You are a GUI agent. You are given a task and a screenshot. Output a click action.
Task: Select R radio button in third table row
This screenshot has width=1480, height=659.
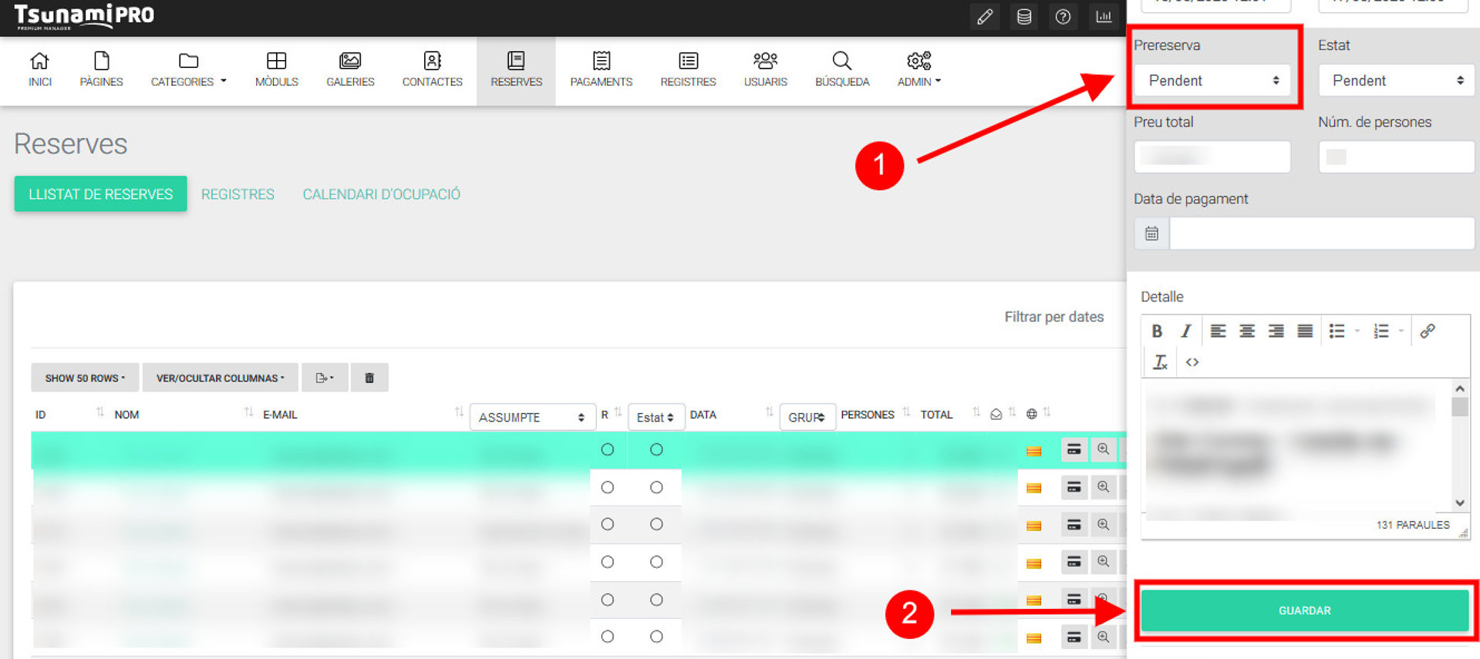click(608, 524)
